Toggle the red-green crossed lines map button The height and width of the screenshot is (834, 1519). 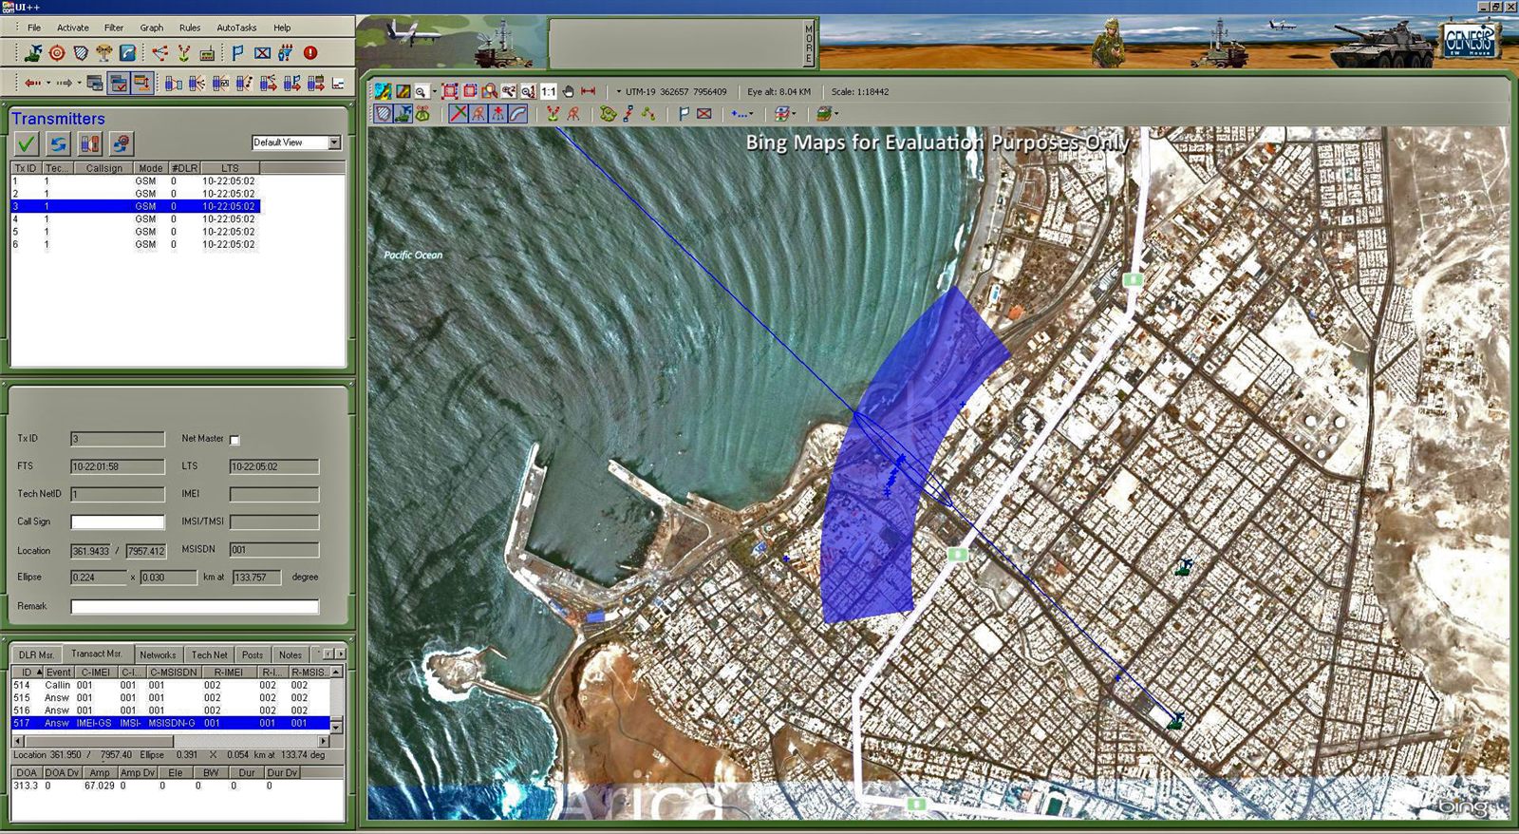tap(459, 114)
